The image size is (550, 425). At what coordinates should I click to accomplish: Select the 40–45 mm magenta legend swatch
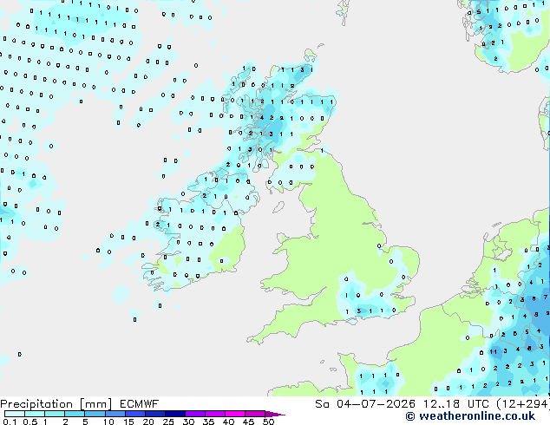(x=235, y=414)
